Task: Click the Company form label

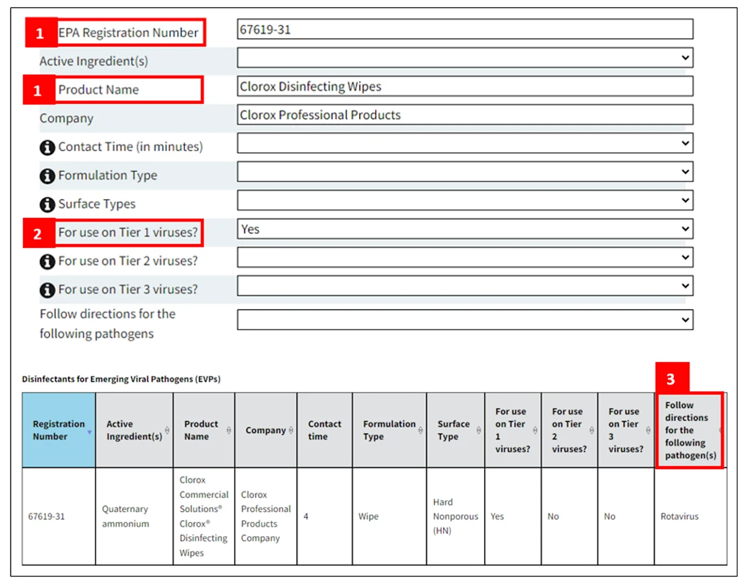Action: tap(67, 119)
